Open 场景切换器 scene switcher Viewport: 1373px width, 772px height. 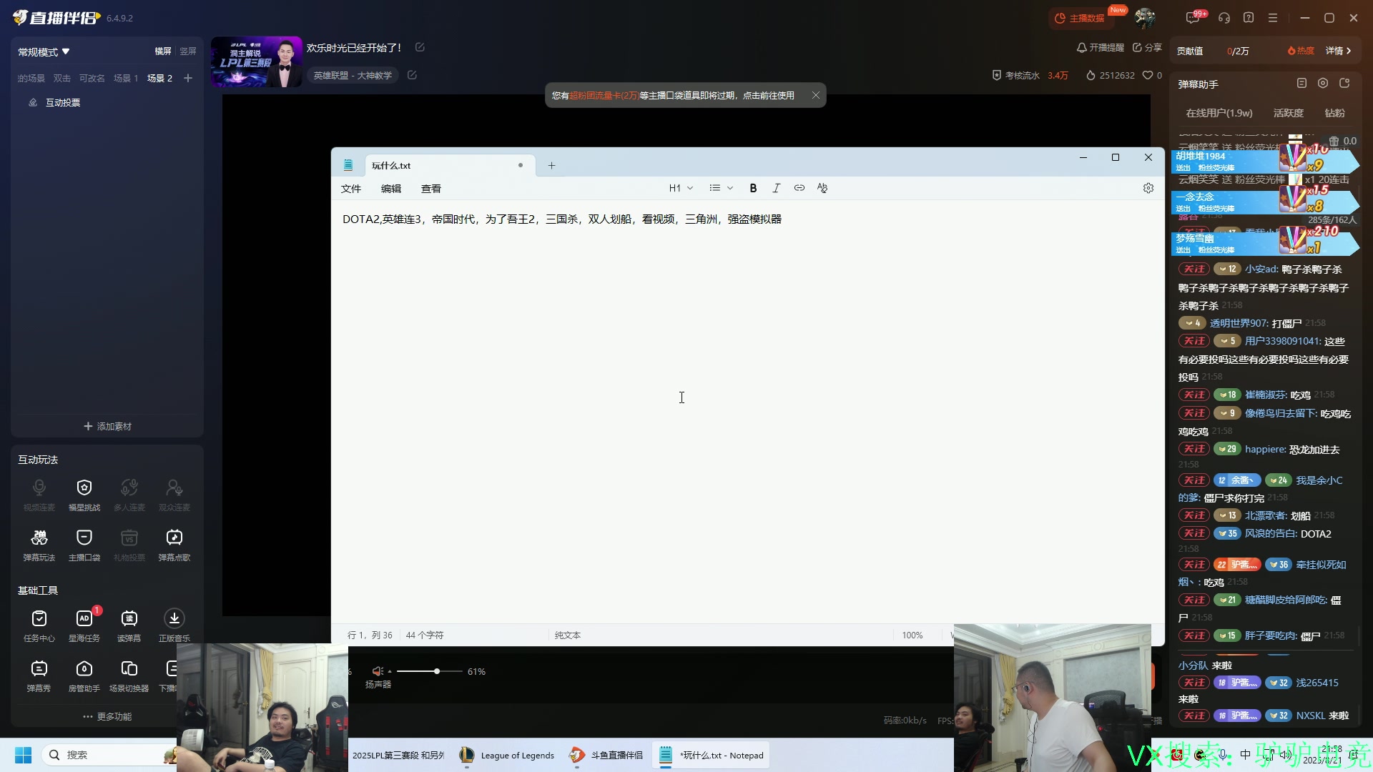129,675
